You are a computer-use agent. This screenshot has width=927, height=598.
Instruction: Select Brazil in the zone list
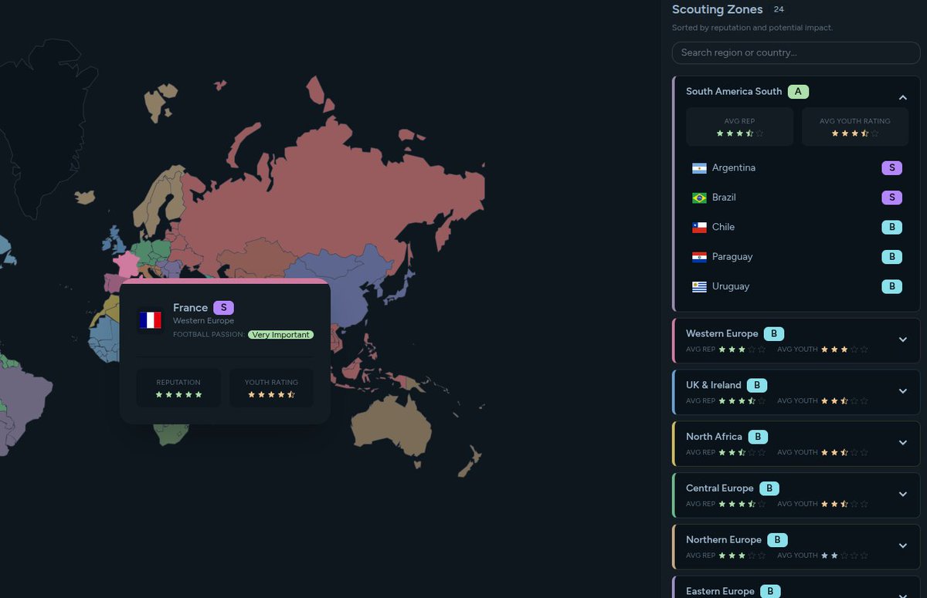(x=796, y=198)
